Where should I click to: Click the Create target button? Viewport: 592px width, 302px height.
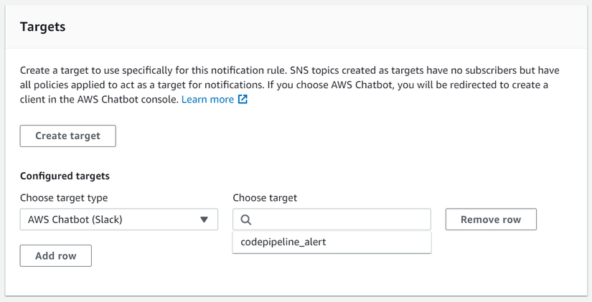pyautogui.click(x=67, y=136)
